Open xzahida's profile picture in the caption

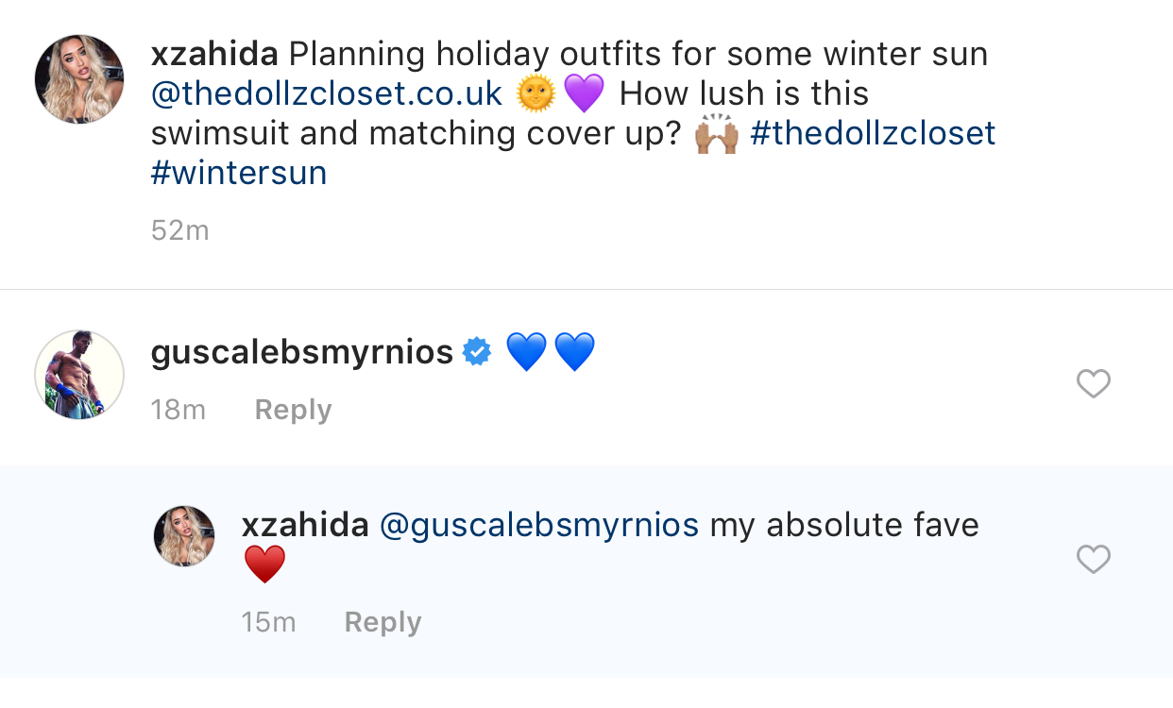coord(79,79)
